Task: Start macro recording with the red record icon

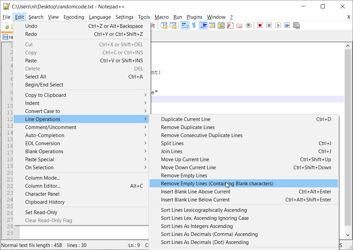Action: coord(260,25)
